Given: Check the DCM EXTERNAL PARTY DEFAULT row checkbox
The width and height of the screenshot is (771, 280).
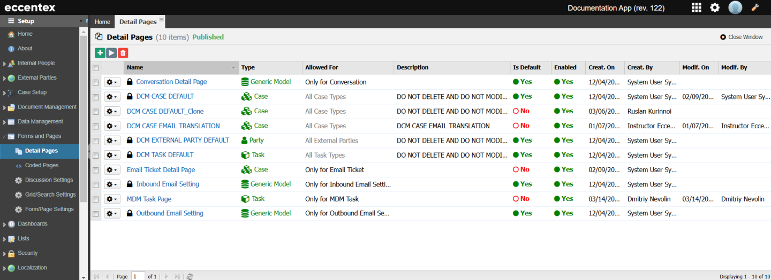Looking at the screenshot, I should coord(96,141).
